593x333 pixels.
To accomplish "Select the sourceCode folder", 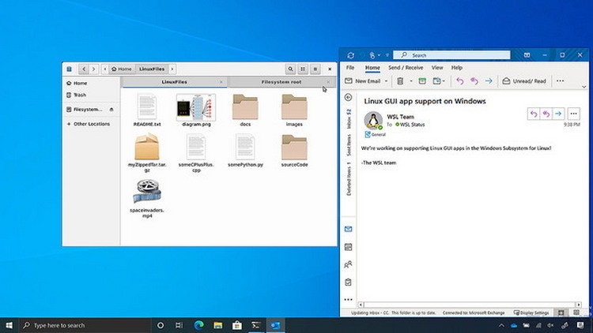I will point(294,150).
